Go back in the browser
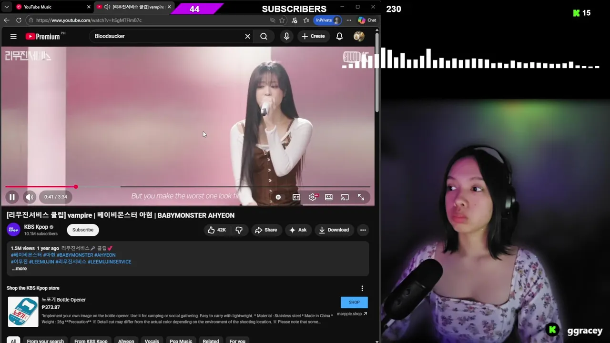Image resolution: width=610 pixels, height=343 pixels. 6,20
